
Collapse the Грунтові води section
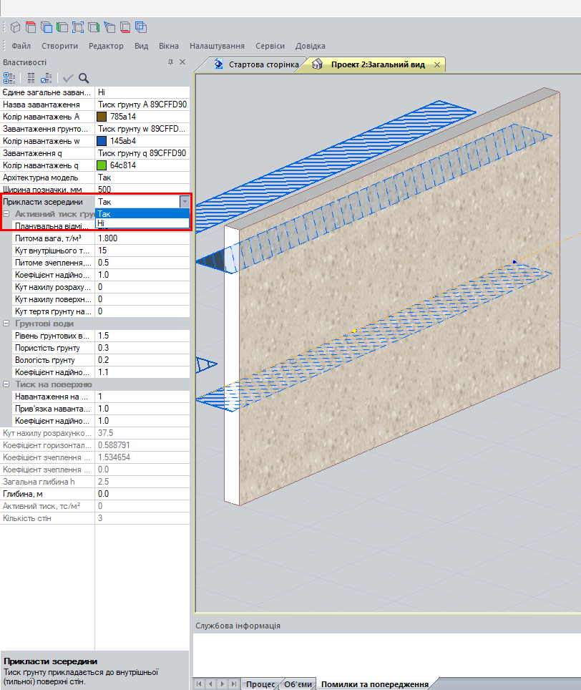[x=6, y=324]
